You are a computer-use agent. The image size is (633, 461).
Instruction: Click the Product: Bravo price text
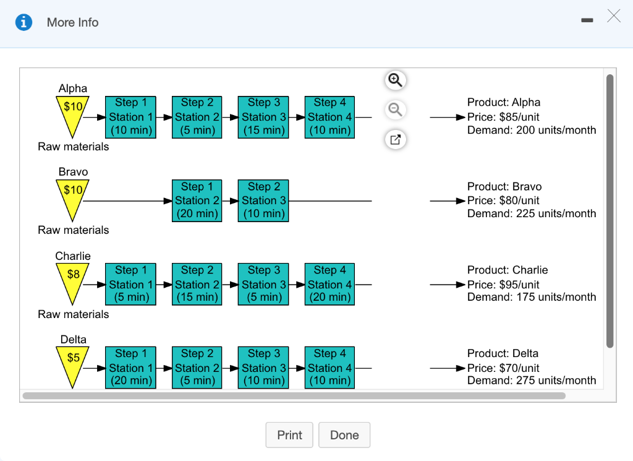503,200
